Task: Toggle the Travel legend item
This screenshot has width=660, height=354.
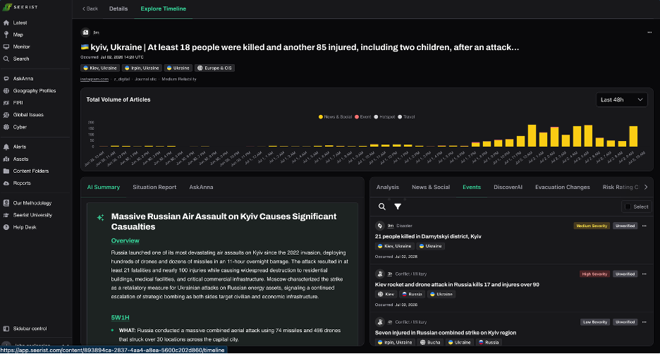Action: [406, 117]
